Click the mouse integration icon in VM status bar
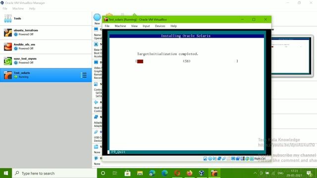The image size is (317, 178). click(x=247, y=159)
